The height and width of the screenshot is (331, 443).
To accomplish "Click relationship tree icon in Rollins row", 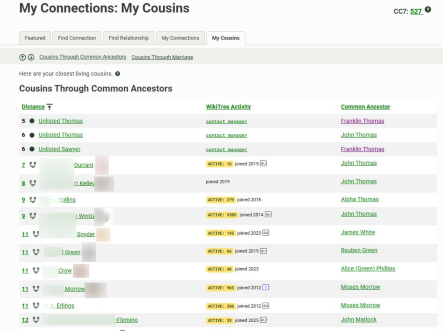I will (32, 200).
